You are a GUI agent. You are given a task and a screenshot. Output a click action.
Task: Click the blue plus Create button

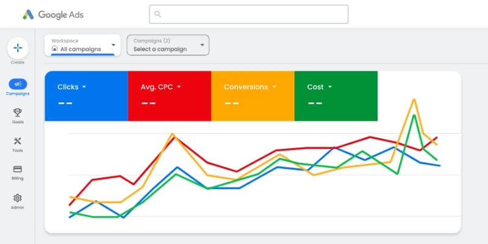pos(17,48)
